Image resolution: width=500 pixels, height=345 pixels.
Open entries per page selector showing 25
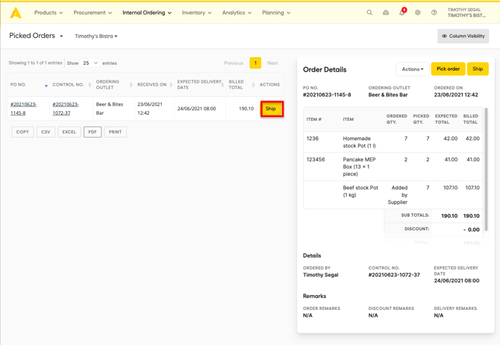[90, 63]
